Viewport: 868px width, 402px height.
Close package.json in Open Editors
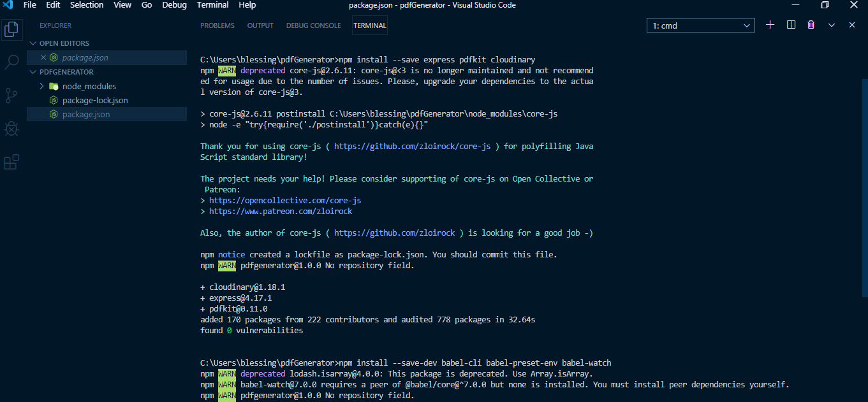[43, 57]
